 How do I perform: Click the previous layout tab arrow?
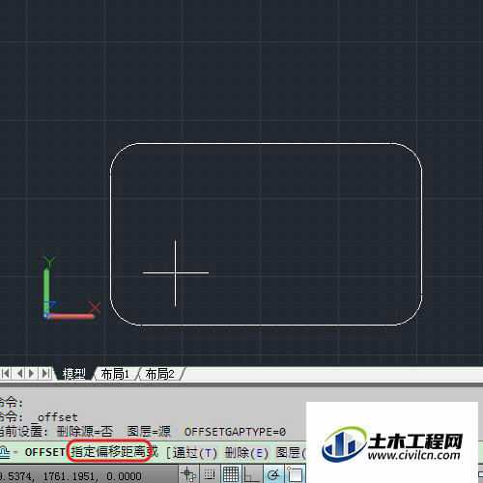click(x=19, y=374)
